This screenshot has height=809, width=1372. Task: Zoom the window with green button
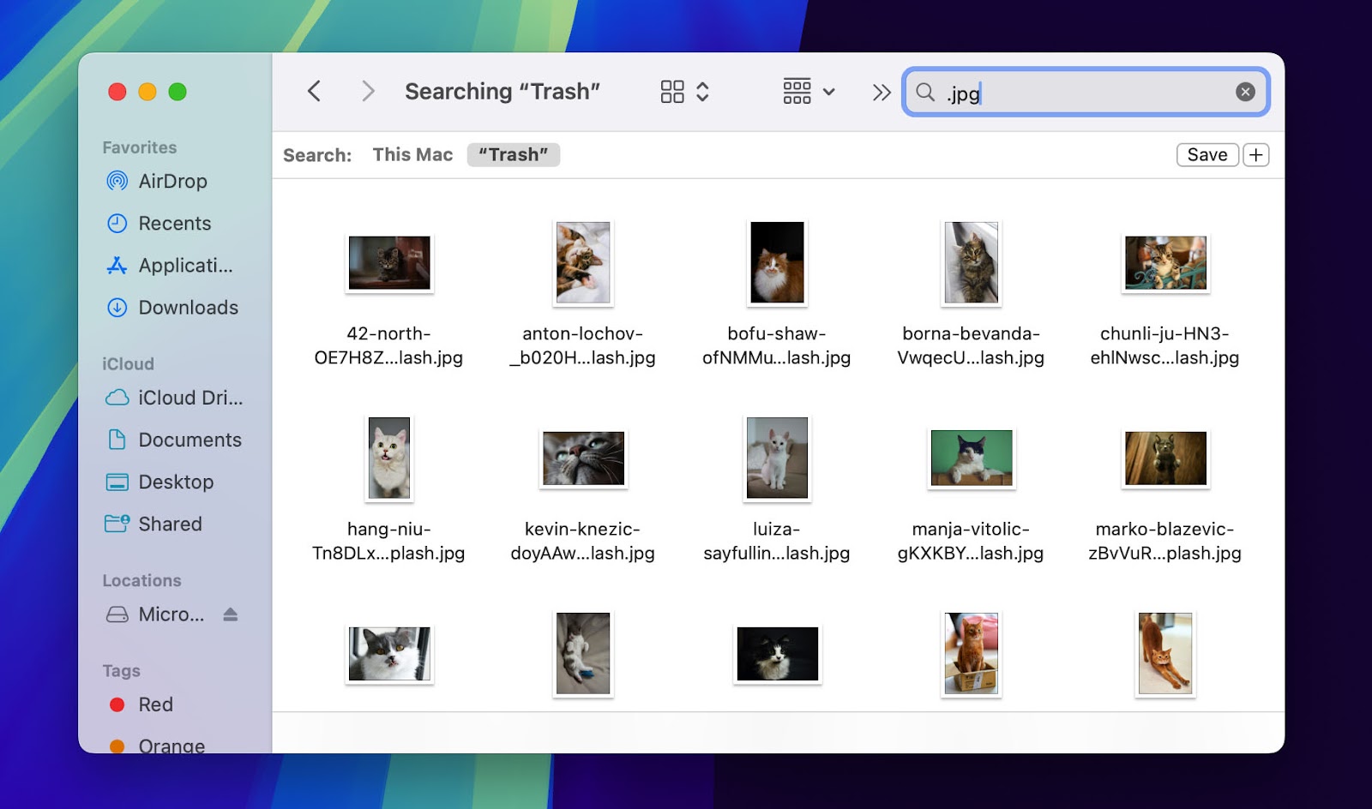point(178,92)
